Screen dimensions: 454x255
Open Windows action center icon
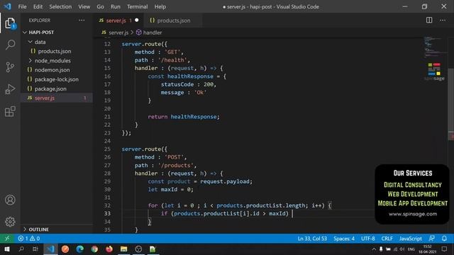[445, 249]
